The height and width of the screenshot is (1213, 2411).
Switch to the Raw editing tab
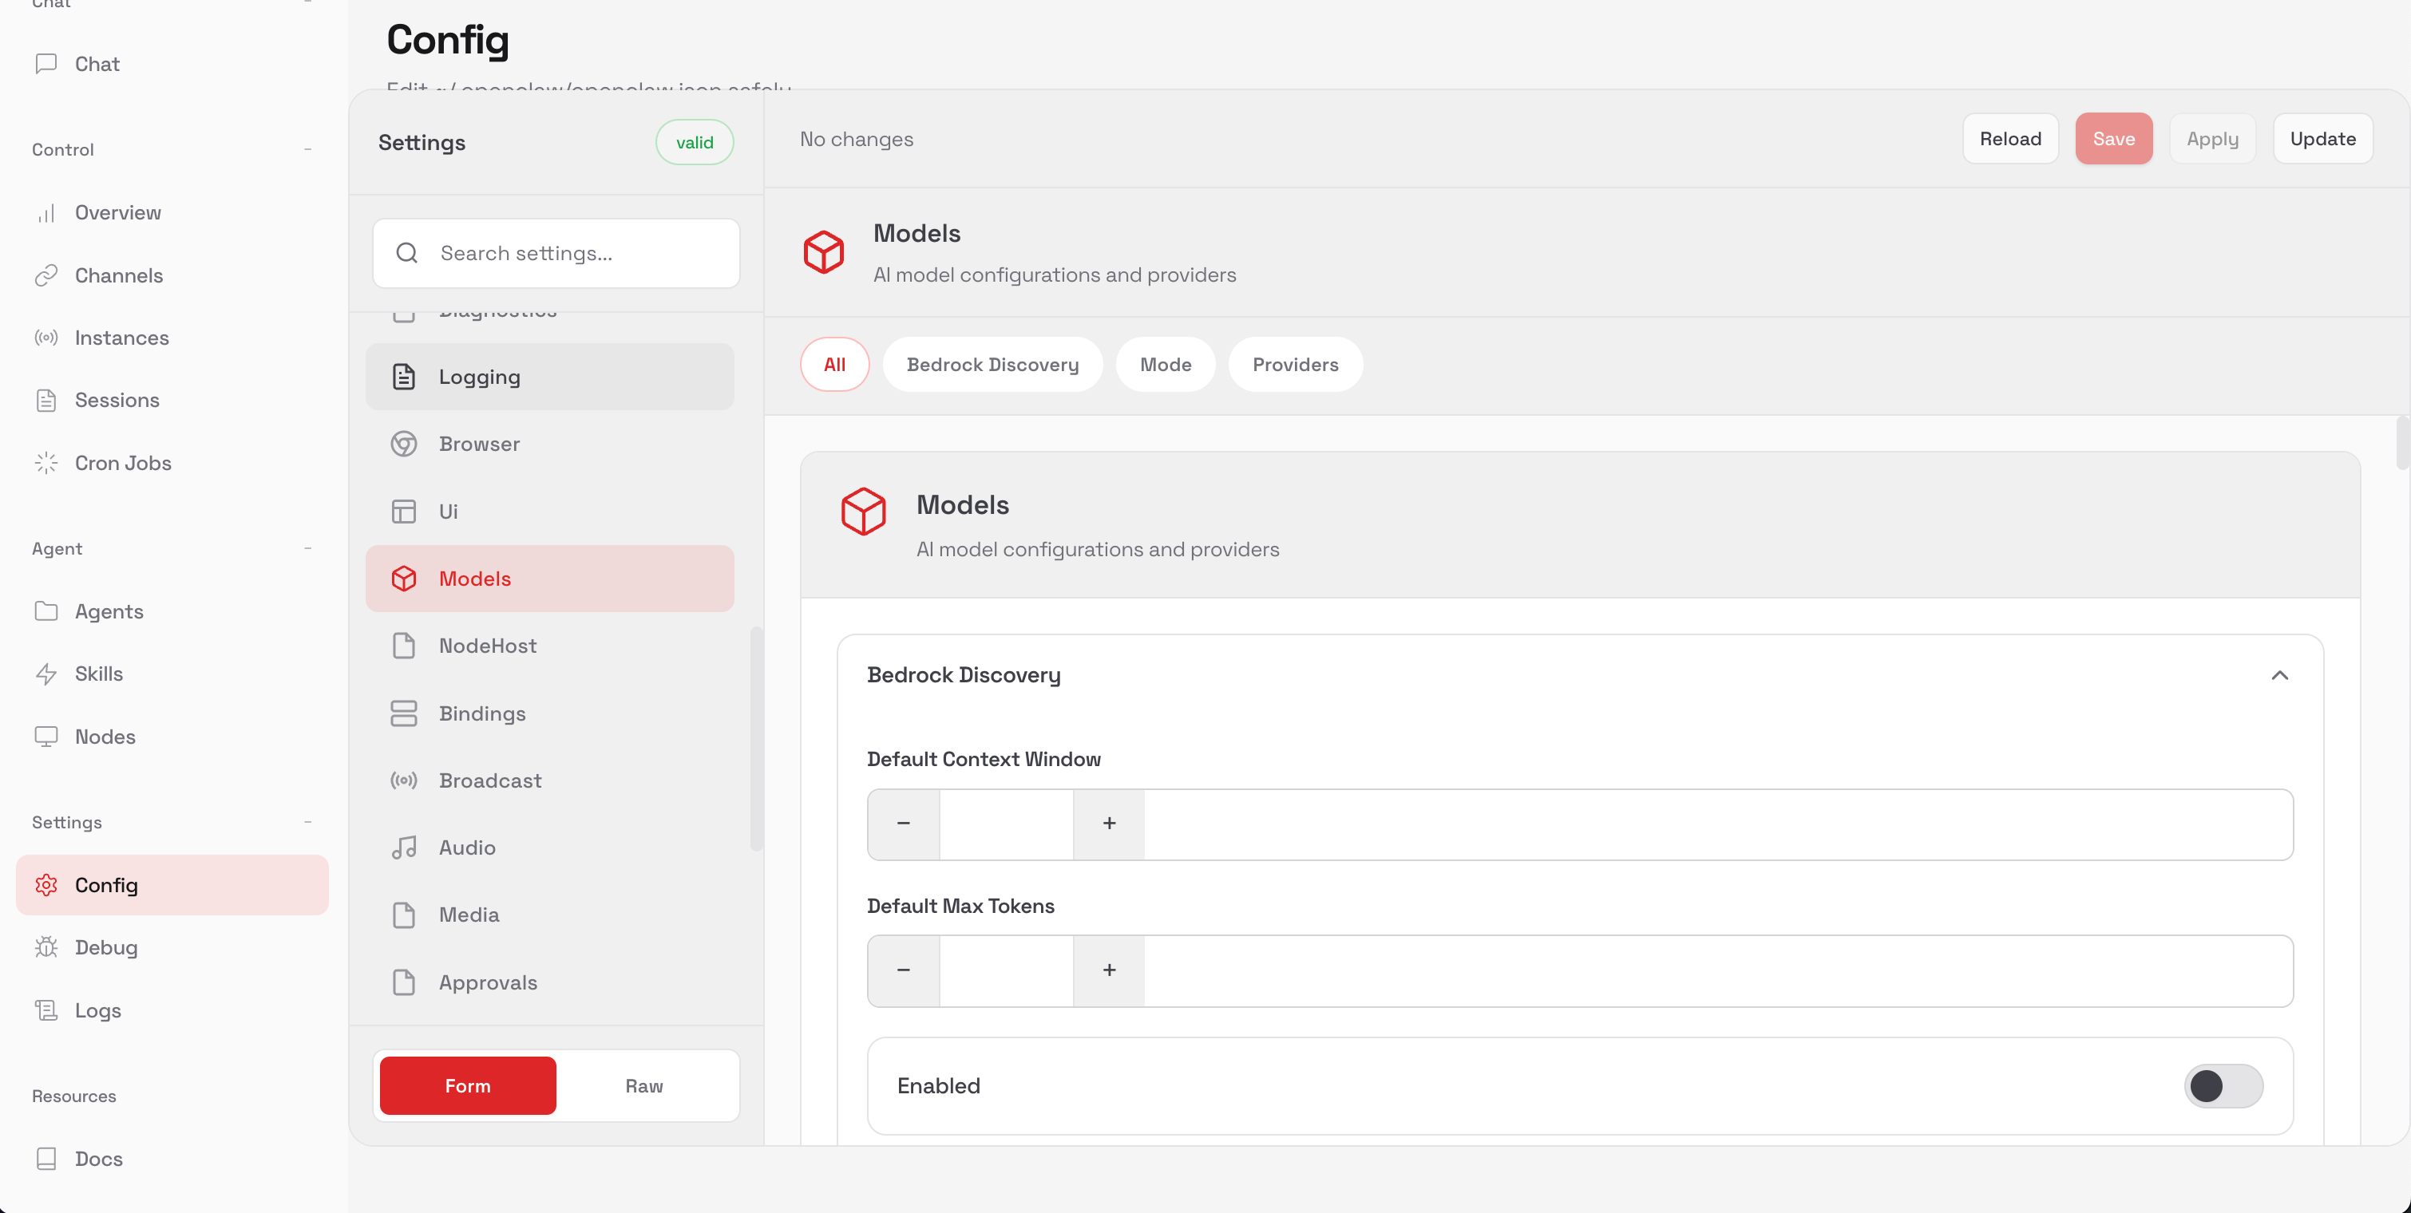(x=643, y=1086)
